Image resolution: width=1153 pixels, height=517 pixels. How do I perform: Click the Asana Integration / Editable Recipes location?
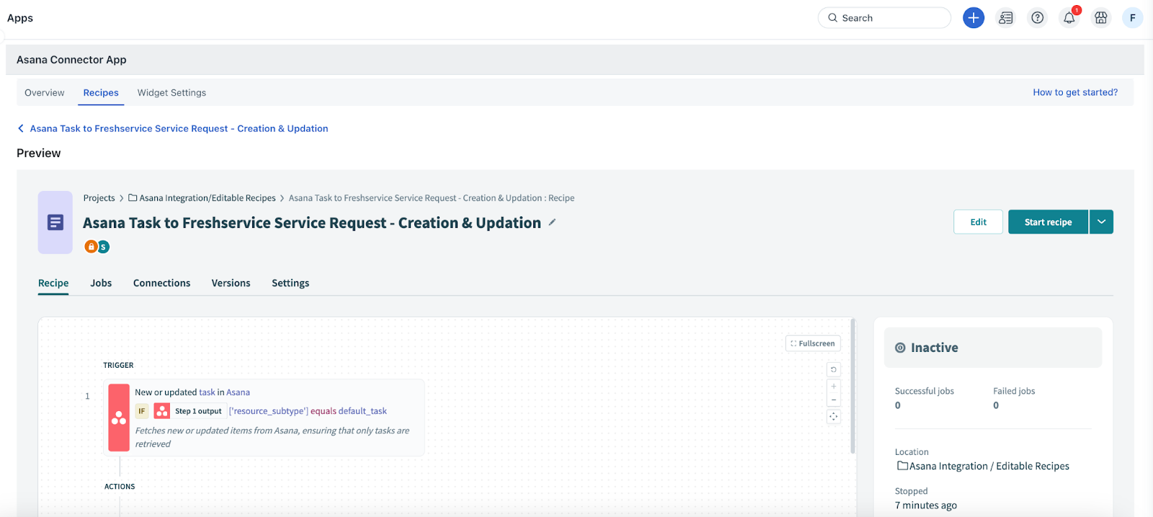click(989, 467)
